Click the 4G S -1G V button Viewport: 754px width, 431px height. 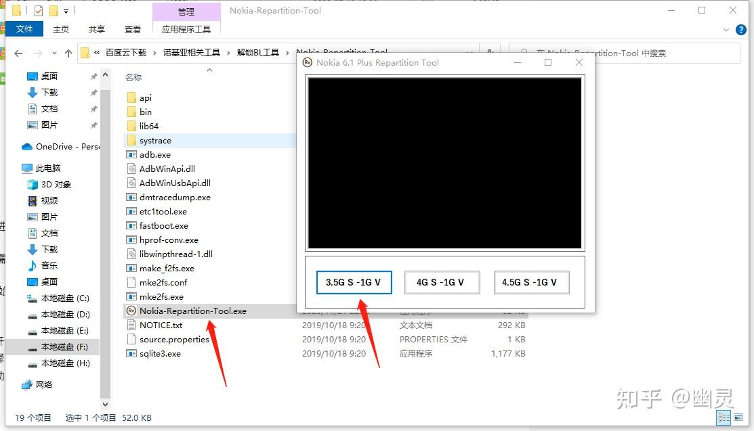tap(442, 282)
